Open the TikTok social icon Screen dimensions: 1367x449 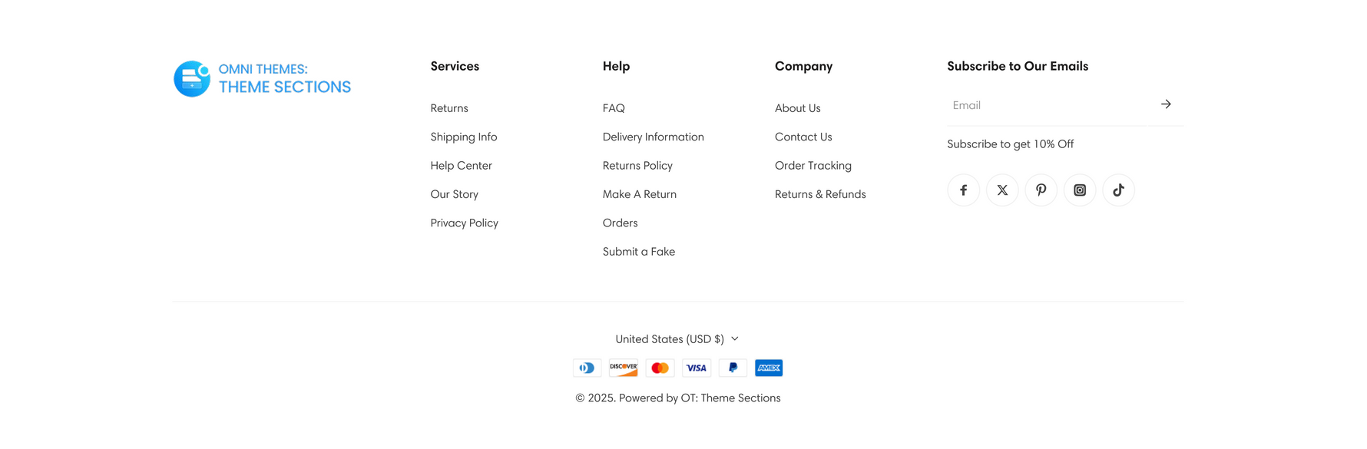[x=1118, y=190]
